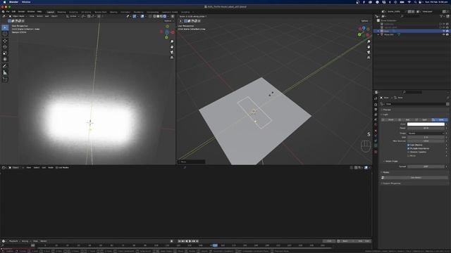Image resolution: width=451 pixels, height=253 pixels.
Task: Toggle auto keying record button
Action: pos(172,241)
